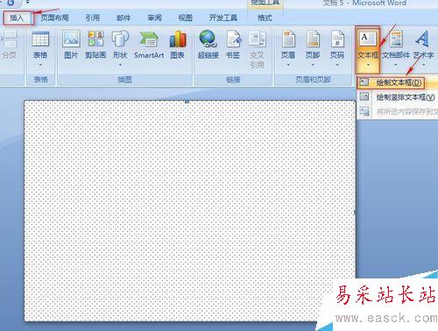Click the 超链接 hyperlink globe icon

coord(208,39)
